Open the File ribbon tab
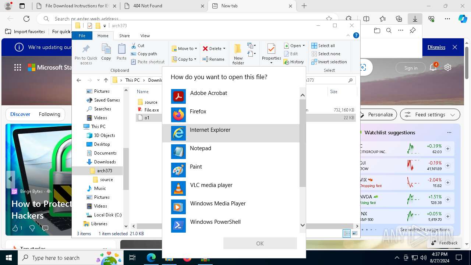The height and width of the screenshot is (265, 471). [x=82, y=36]
